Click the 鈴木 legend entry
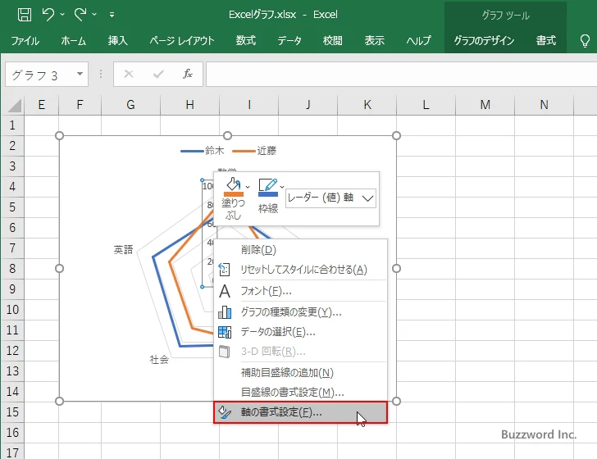This screenshot has width=597, height=459. pos(203,151)
